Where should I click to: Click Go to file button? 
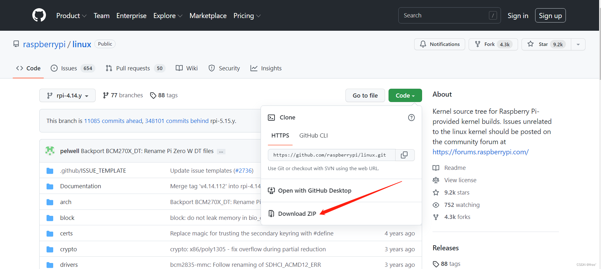pyautogui.click(x=365, y=95)
